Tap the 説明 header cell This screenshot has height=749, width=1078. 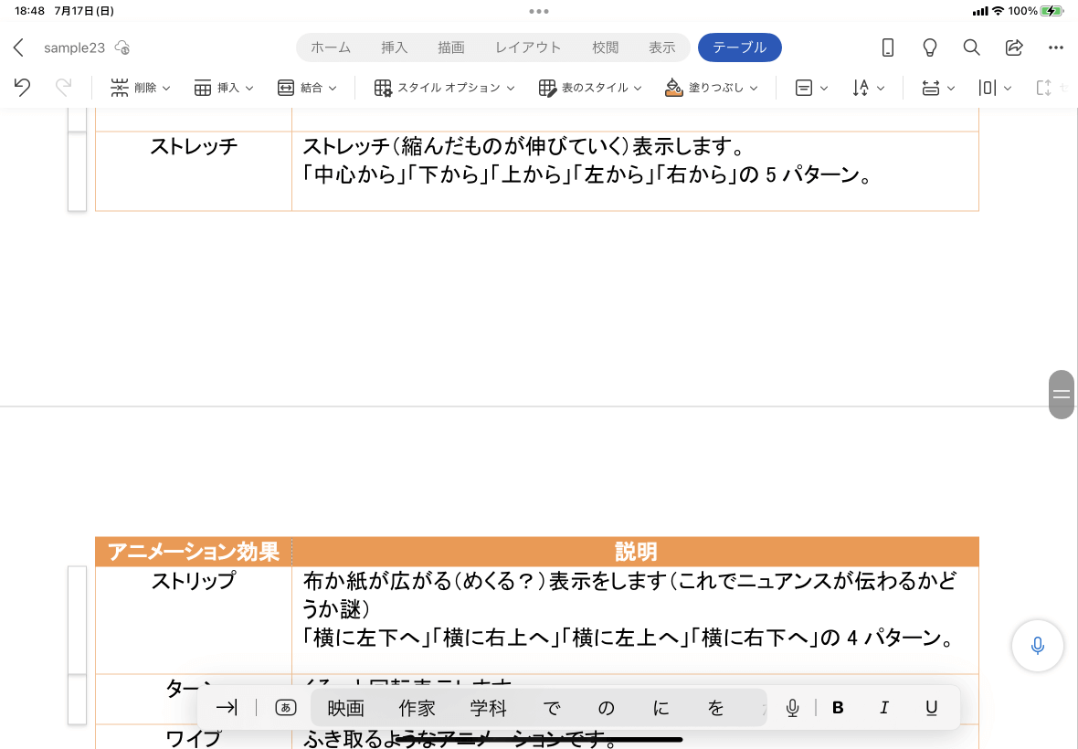click(x=635, y=552)
